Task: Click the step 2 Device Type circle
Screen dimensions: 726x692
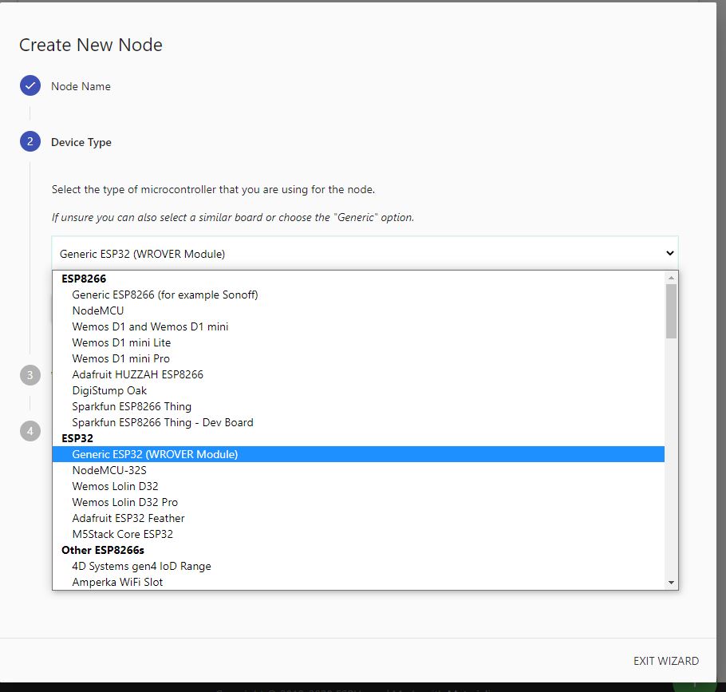Action: pyautogui.click(x=30, y=142)
